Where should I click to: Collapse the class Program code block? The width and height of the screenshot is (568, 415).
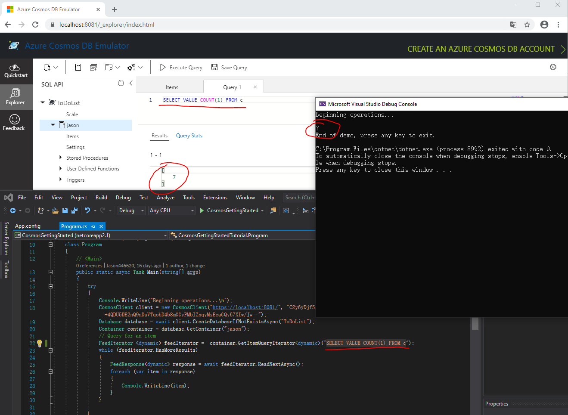50,245
